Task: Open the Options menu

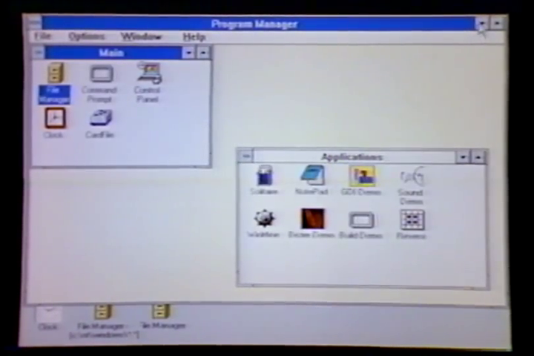Action: (x=87, y=36)
